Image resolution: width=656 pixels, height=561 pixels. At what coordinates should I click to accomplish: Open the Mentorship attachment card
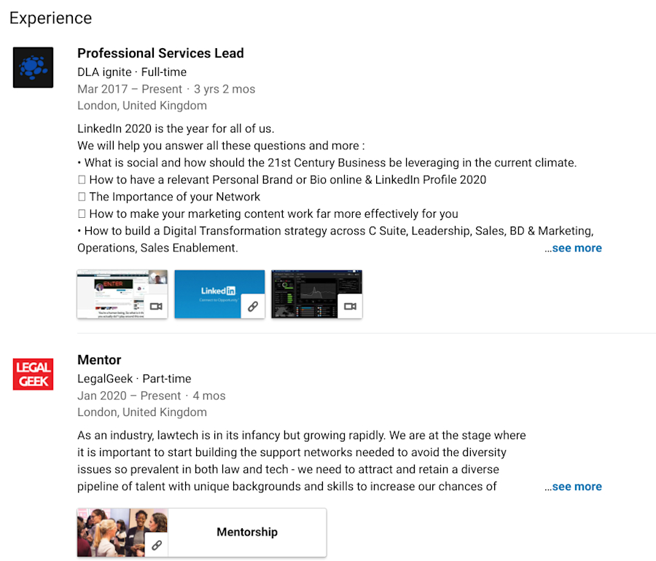coord(247,532)
